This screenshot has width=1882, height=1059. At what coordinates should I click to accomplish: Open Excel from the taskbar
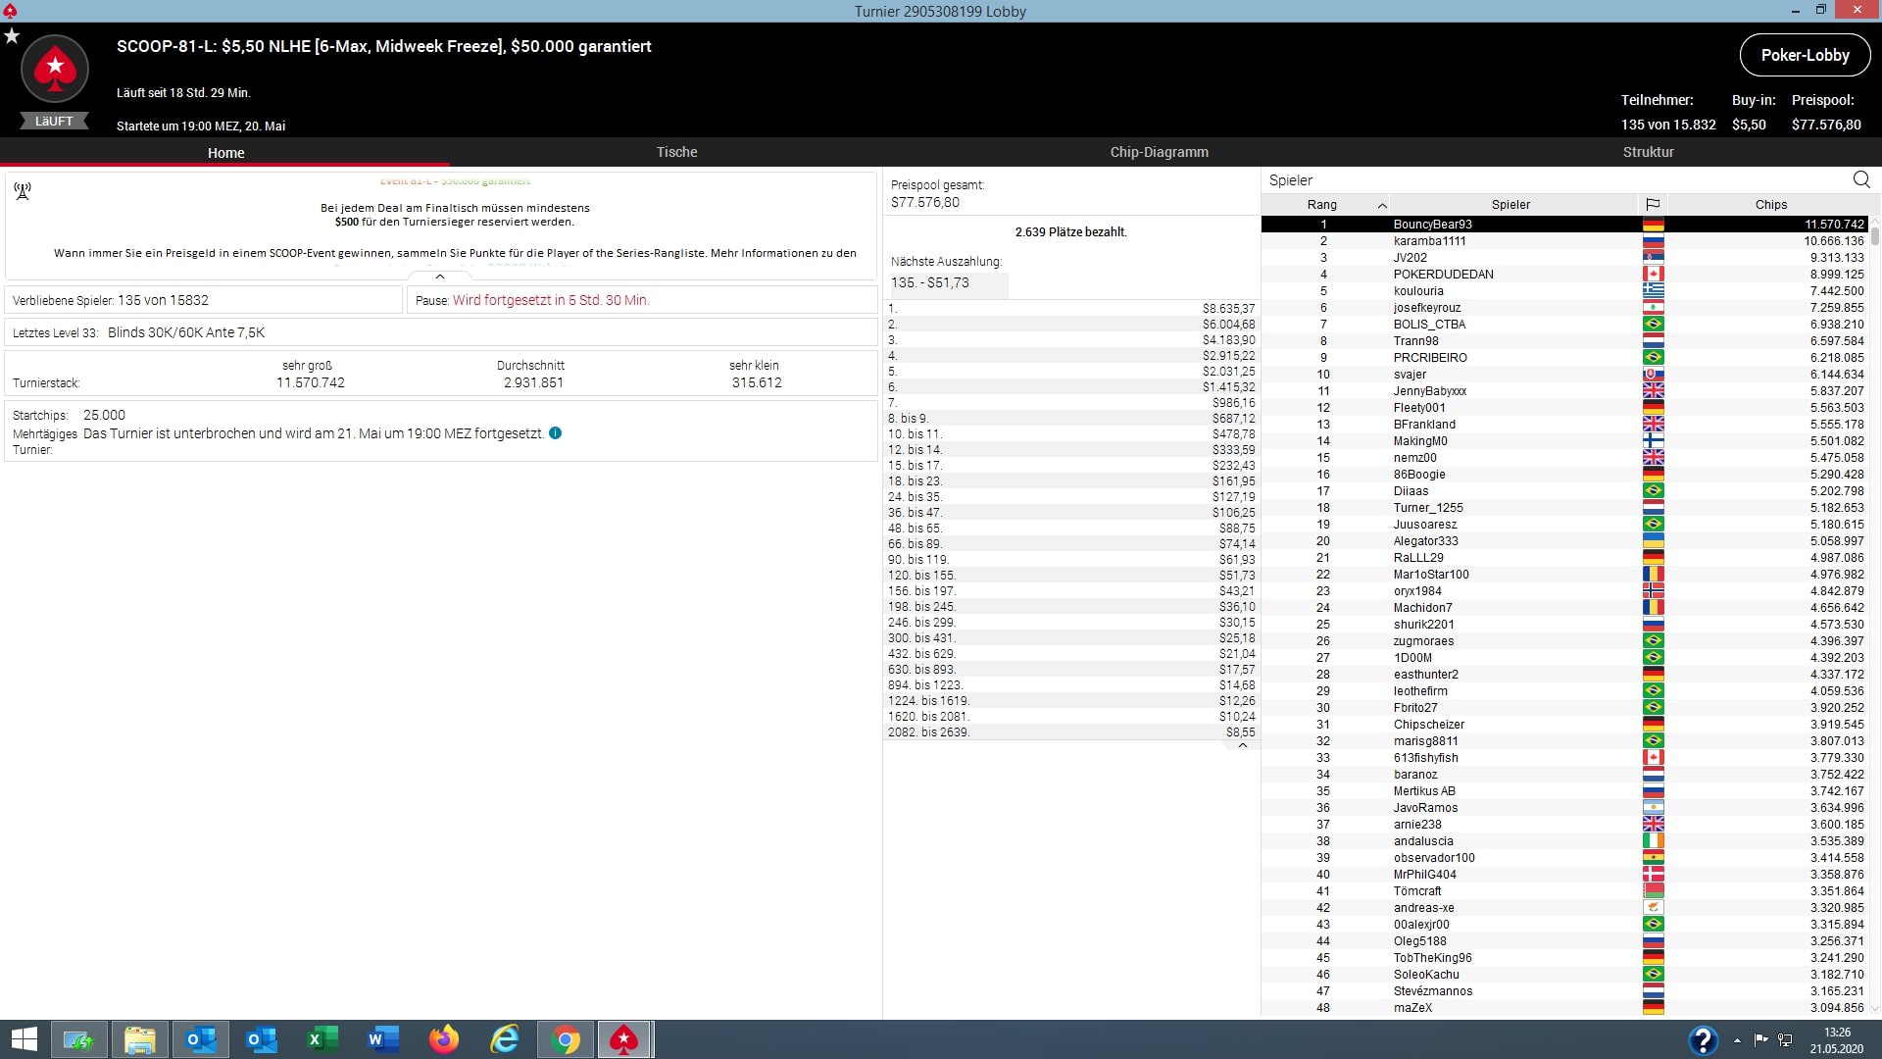322,1039
